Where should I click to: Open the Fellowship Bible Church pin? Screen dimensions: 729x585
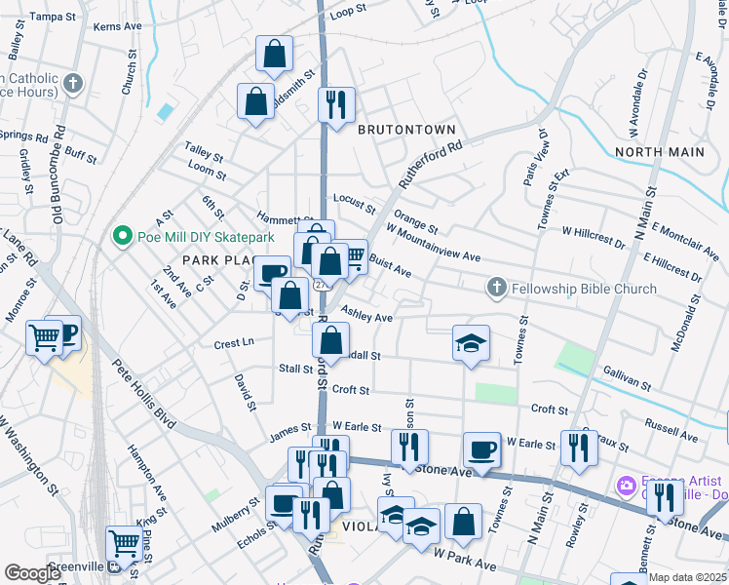pyautogui.click(x=497, y=289)
